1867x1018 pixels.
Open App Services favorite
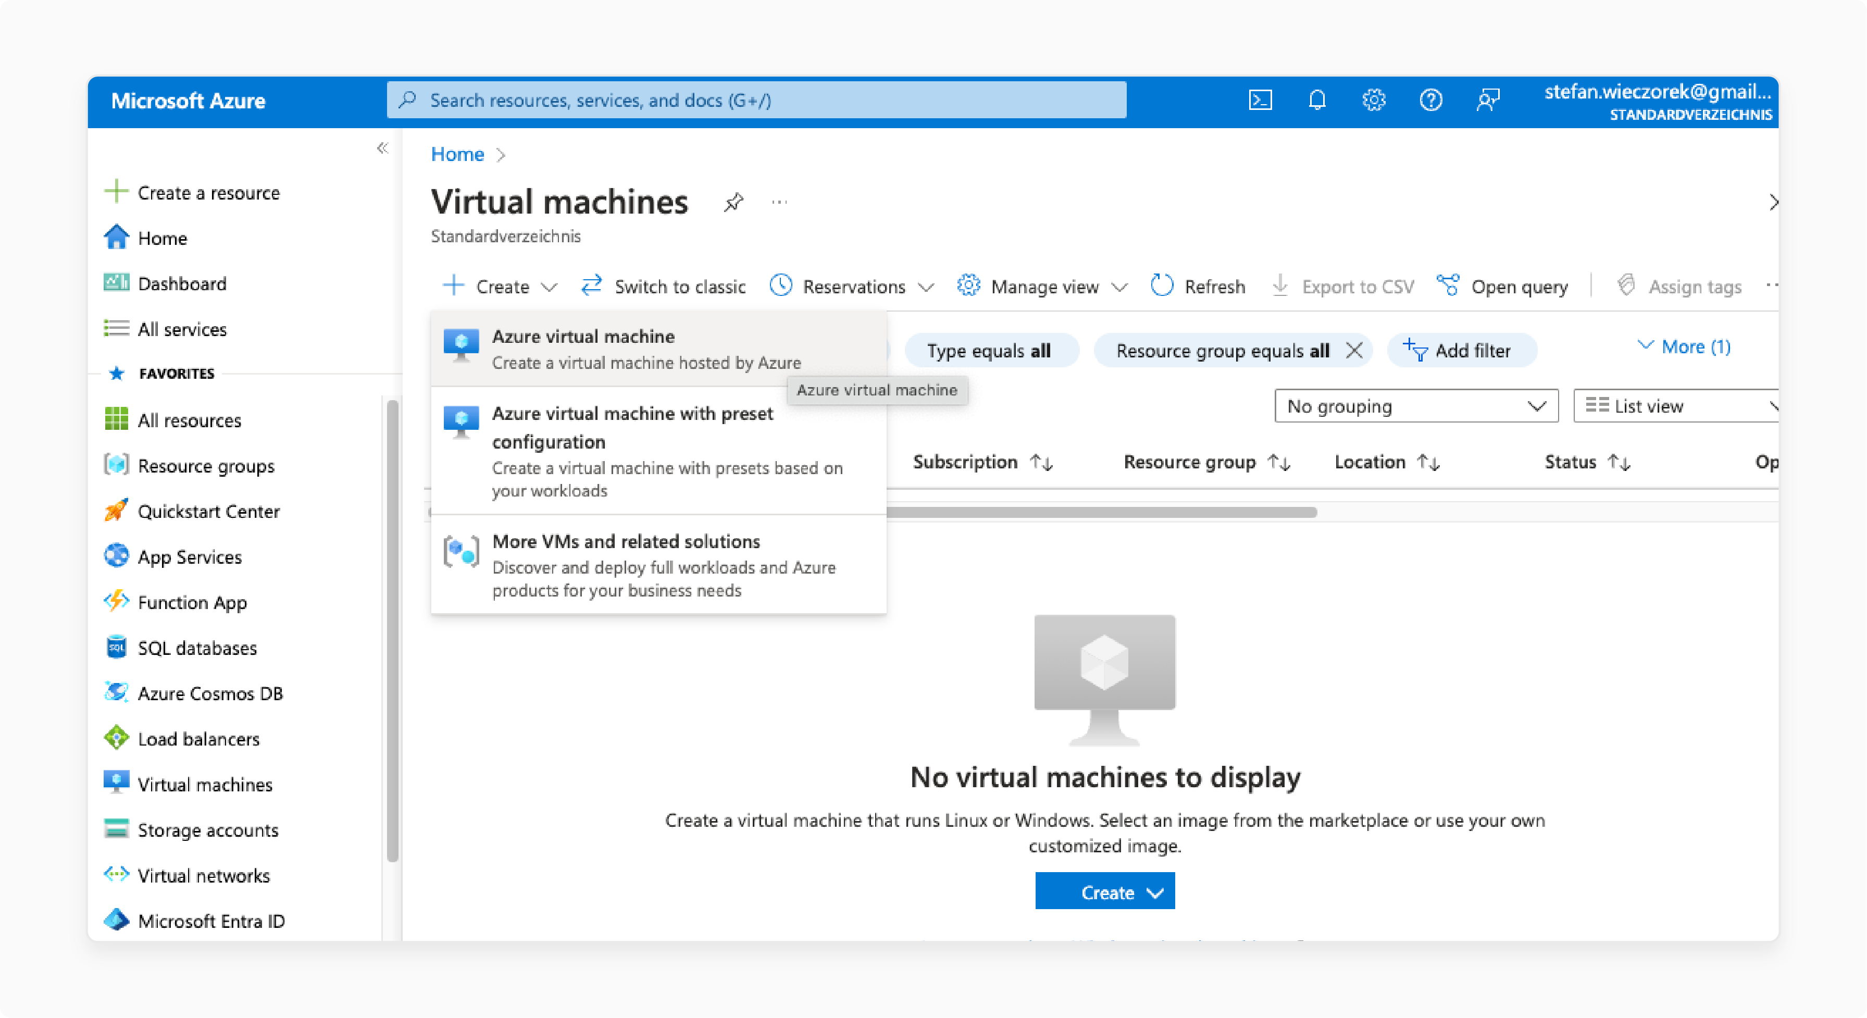pyautogui.click(x=172, y=557)
